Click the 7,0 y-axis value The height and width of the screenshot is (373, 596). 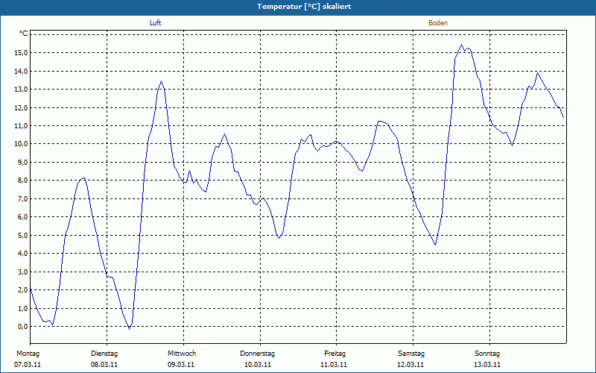[22, 198]
